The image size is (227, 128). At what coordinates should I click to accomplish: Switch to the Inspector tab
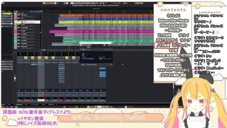pyautogui.click(x=4, y=11)
